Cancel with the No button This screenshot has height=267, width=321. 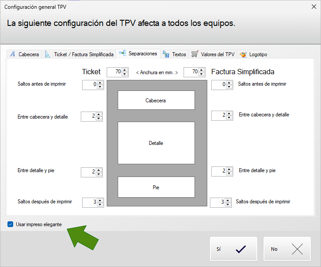tap(287, 249)
